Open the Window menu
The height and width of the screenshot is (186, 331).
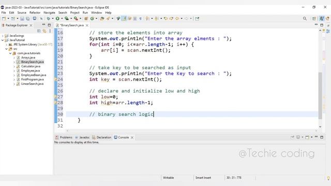97,12
